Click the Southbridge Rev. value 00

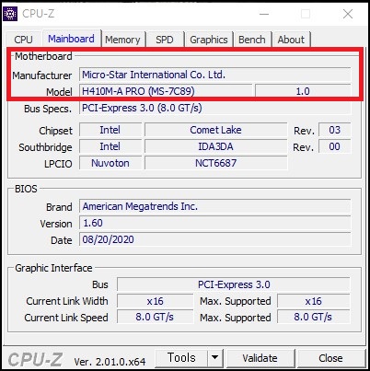click(x=334, y=146)
